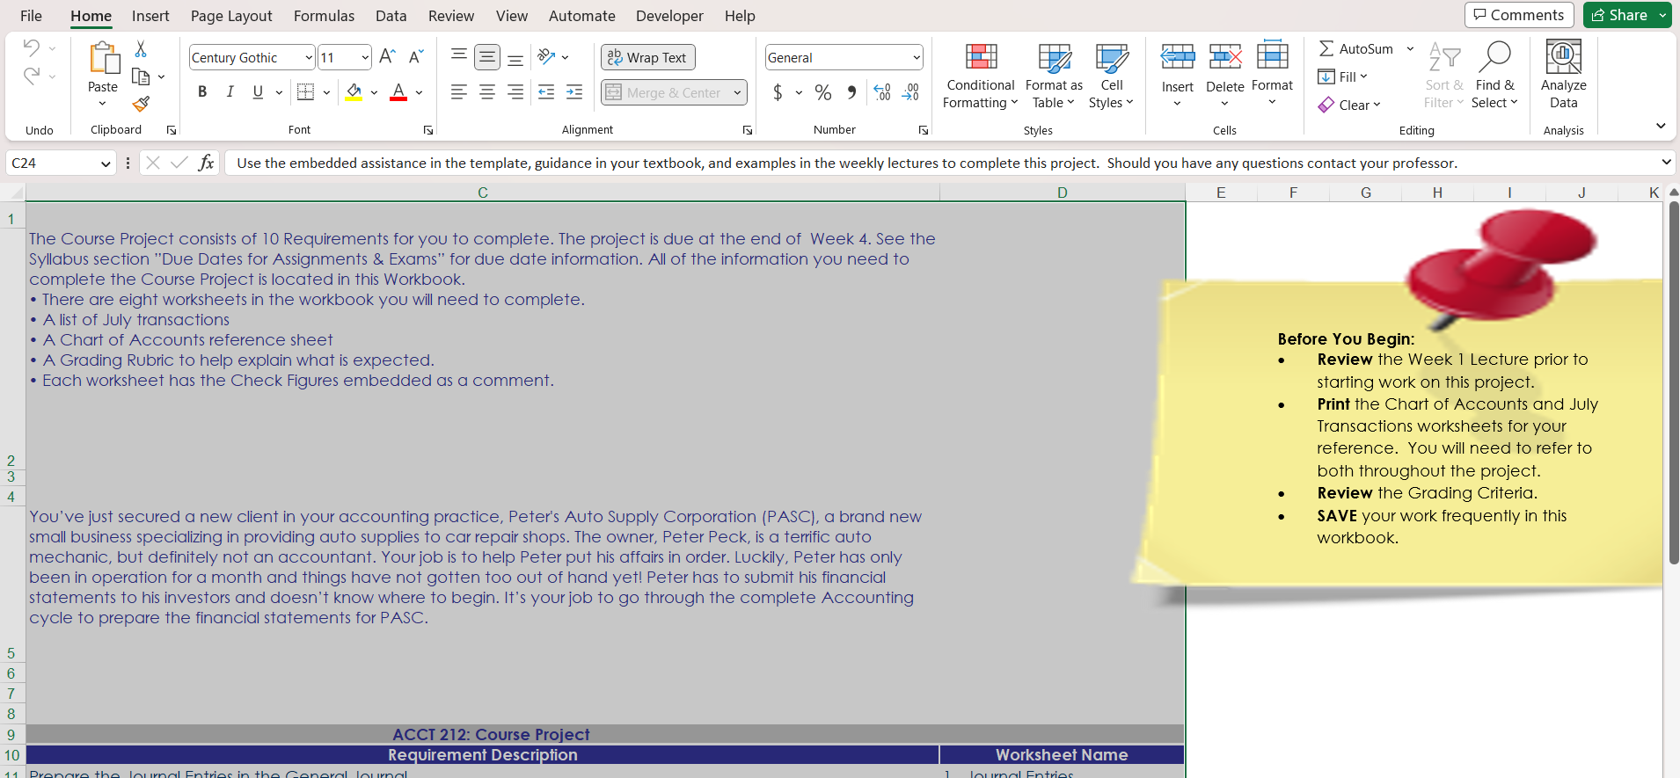Cut selection with scissors icon

click(x=141, y=49)
